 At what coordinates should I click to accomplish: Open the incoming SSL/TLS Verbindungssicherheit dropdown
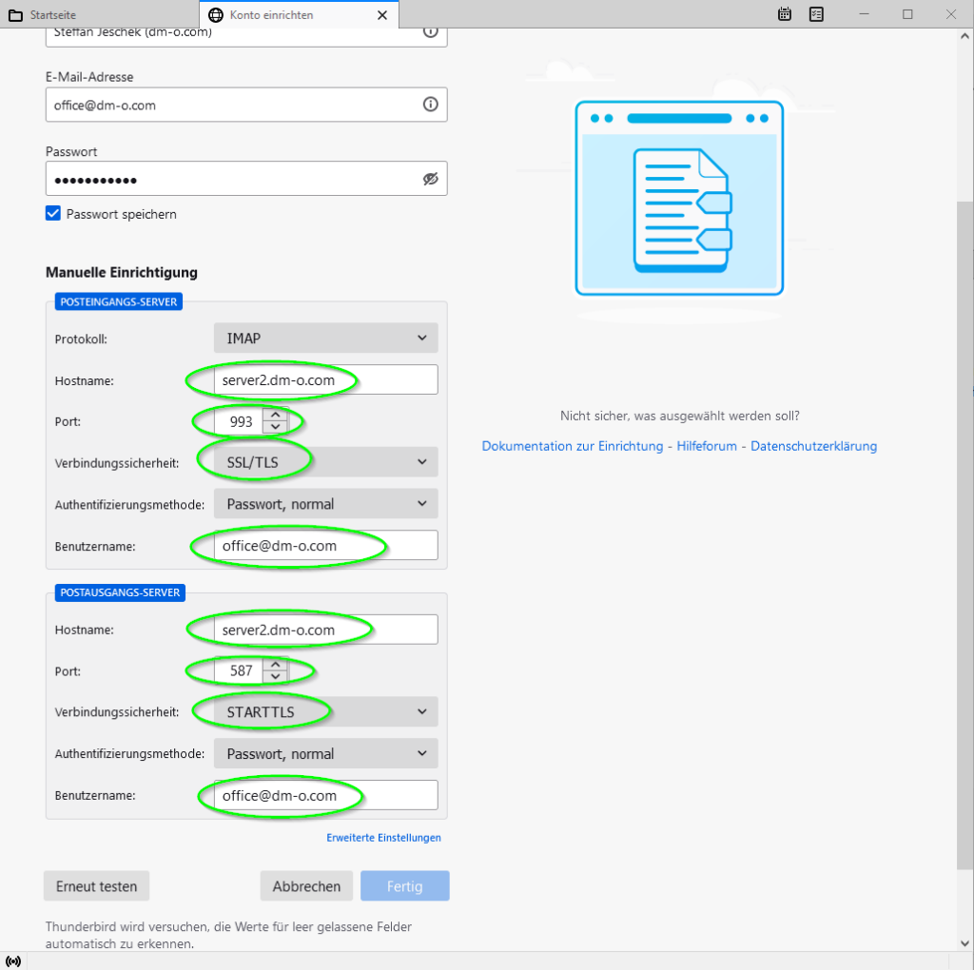coord(325,462)
